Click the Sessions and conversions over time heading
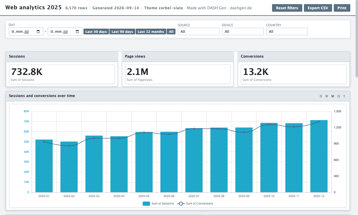The width and height of the screenshot is (358, 215). 42,96
